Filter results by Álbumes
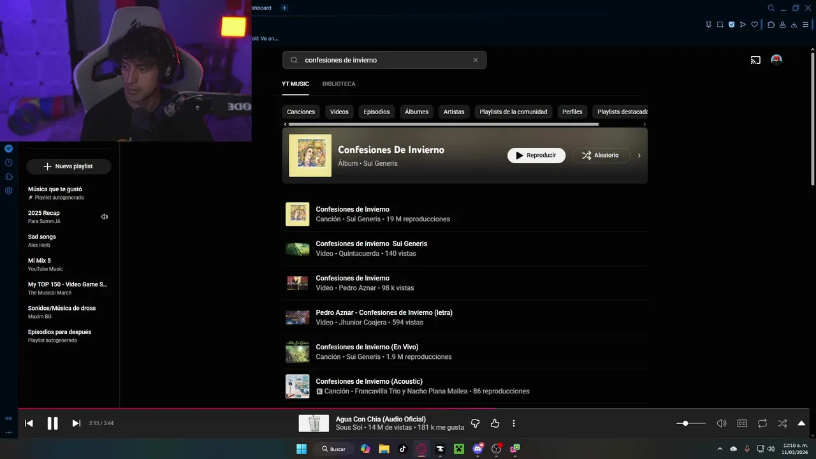The image size is (816, 459). click(x=416, y=112)
